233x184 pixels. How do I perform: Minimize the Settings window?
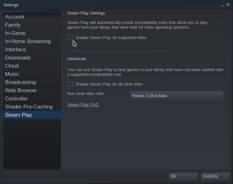[223, 5]
